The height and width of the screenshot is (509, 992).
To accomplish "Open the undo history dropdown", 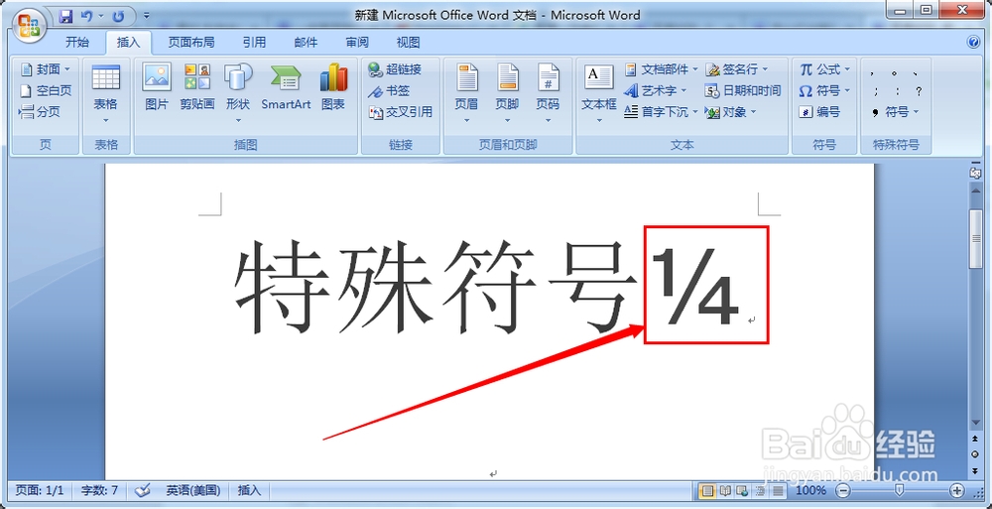I will (100, 15).
